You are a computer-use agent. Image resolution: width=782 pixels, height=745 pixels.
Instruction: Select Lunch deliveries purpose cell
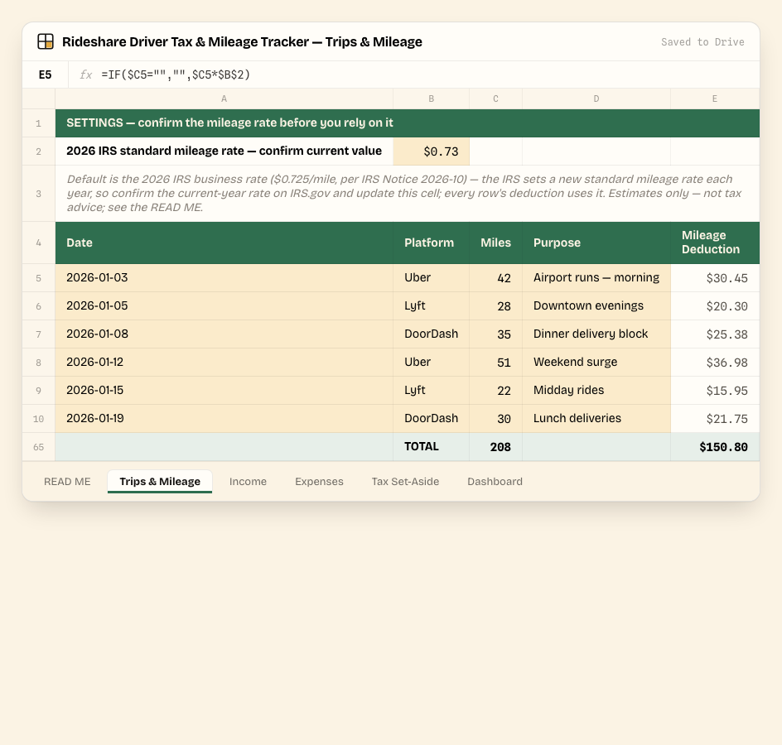596,419
